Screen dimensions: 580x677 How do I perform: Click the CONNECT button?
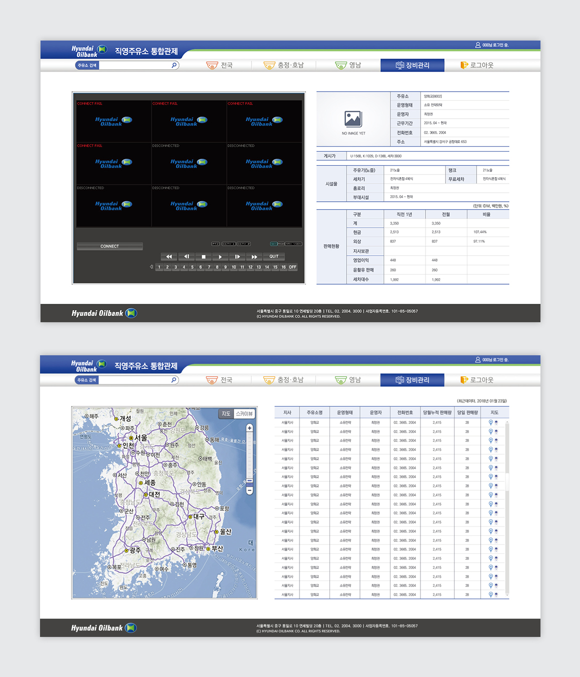(x=109, y=246)
